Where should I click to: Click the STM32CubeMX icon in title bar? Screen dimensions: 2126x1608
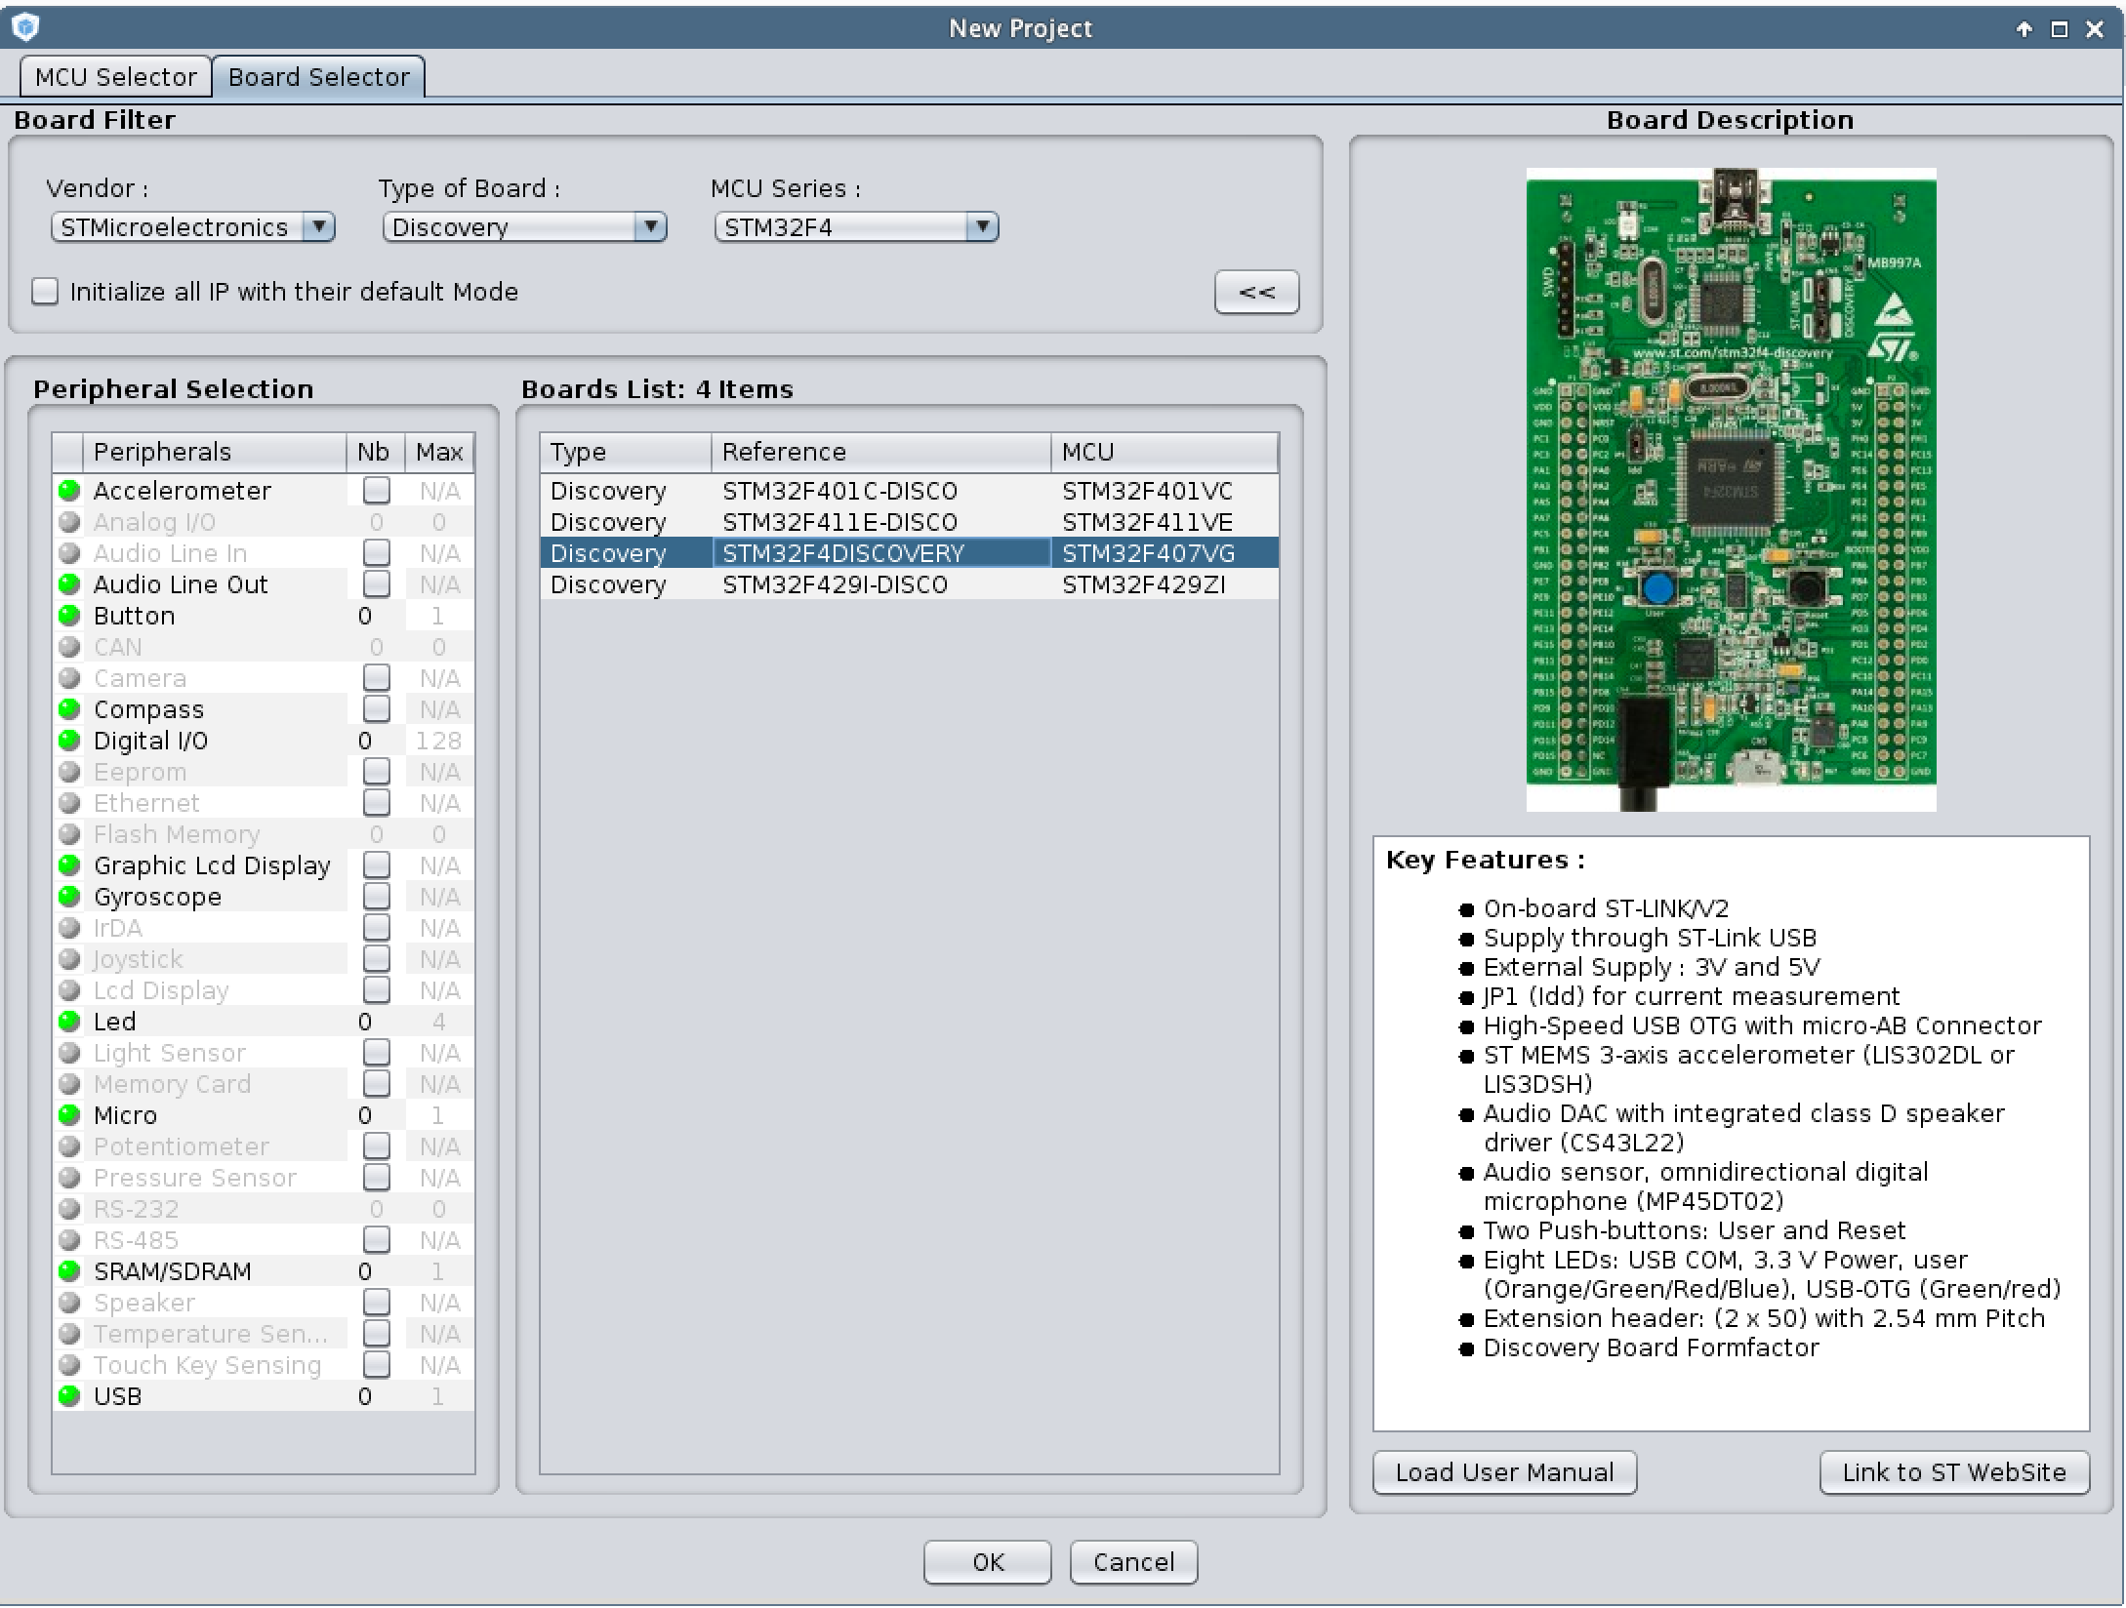click(25, 27)
